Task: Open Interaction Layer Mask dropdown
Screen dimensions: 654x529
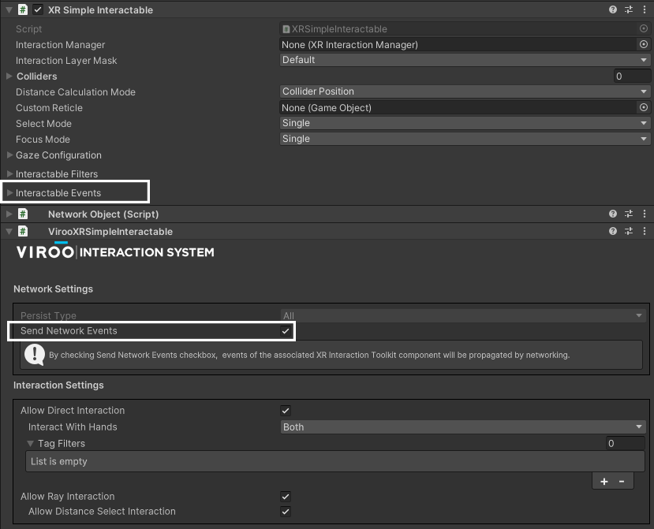Action: point(465,60)
